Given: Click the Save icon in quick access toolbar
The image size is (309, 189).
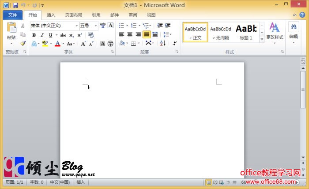Looking at the screenshot, I should pos(15,5).
